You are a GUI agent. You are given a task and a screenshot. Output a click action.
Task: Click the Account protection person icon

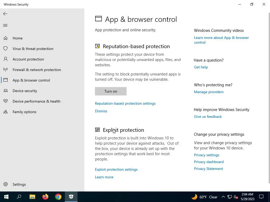tap(6, 59)
